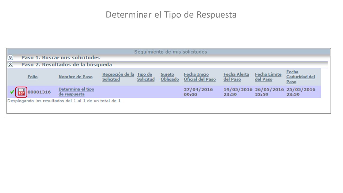
Task: Sort by Tipo de Solicitud header
Action: tap(146, 77)
